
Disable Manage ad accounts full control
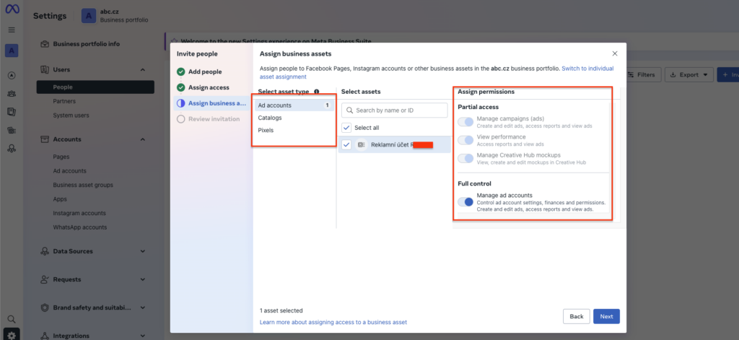465,202
